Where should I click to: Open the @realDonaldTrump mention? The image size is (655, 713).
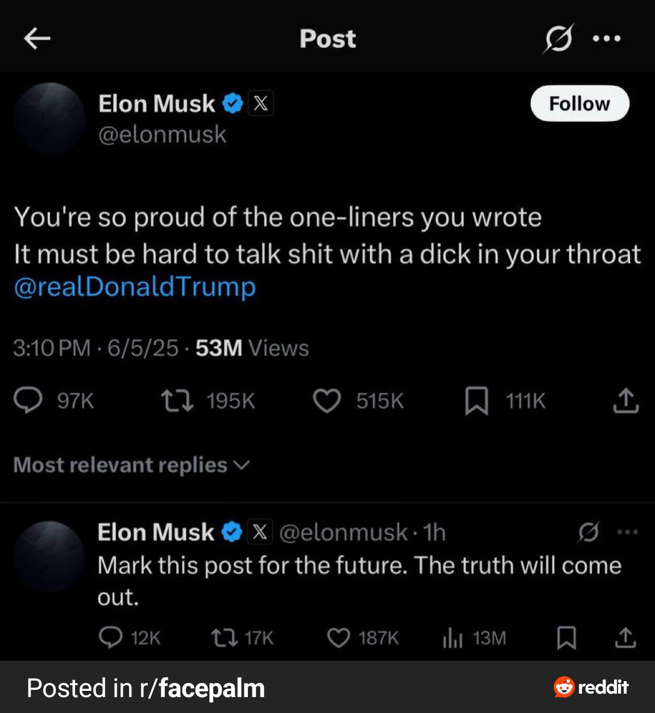click(135, 287)
